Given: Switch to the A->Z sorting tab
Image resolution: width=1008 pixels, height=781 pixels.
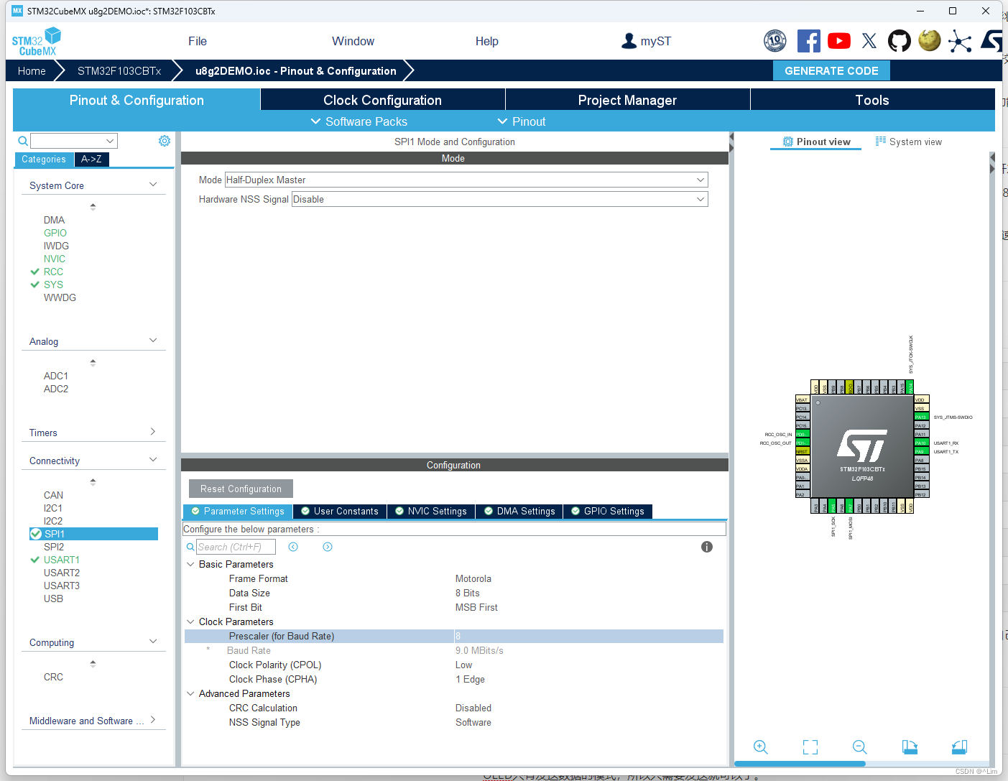Looking at the screenshot, I should point(91,159).
